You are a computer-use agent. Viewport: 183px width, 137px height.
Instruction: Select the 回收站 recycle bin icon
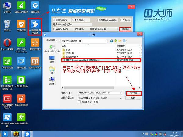pyautogui.click(x=7, y=26)
